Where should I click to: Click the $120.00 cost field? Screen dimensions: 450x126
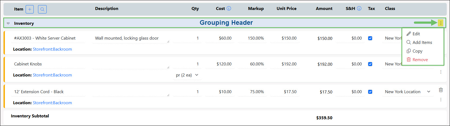click(x=220, y=64)
